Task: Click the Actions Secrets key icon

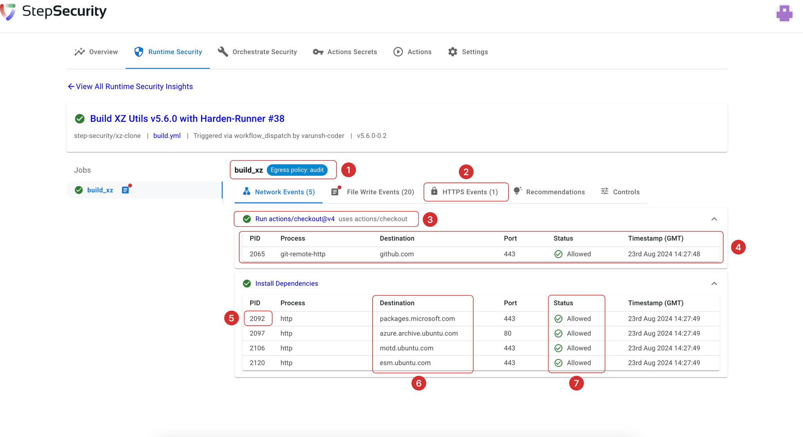Action: [318, 52]
